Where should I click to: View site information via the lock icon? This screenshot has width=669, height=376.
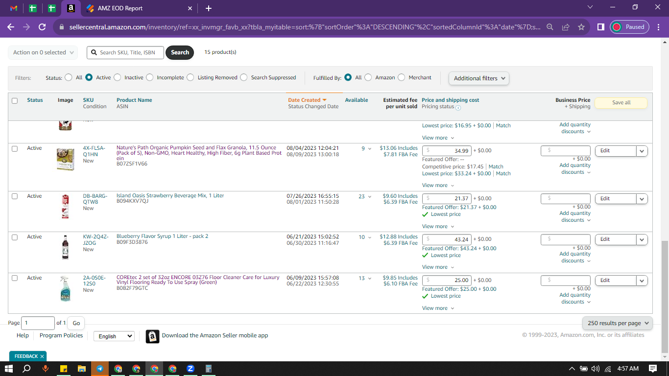coord(61,27)
